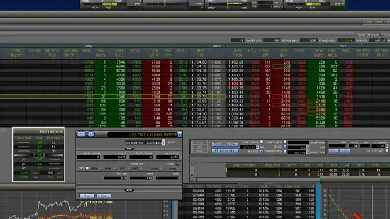Select the IOC order type radio
The height and width of the screenshot is (219, 390).
pyautogui.click(x=128, y=168)
